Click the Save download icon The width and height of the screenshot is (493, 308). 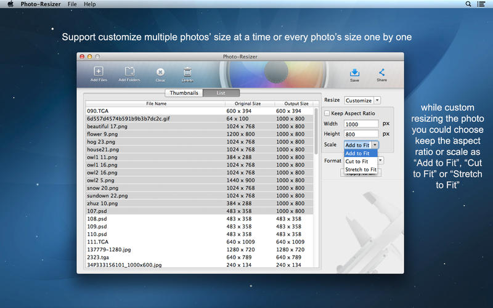coord(354,72)
